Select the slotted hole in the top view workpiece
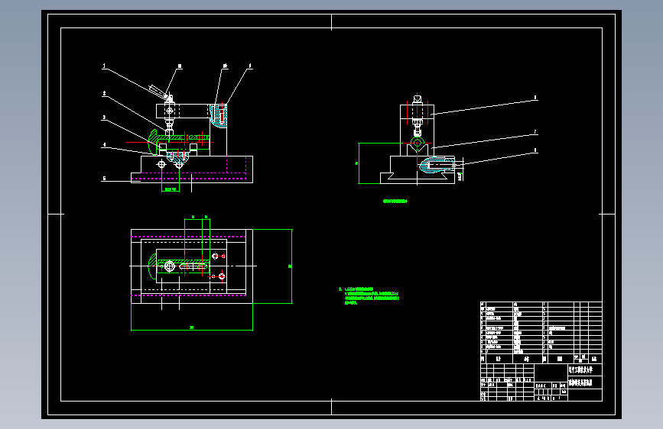The width and height of the screenshot is (663, 429). pyautogui.click(x=194, y=266)
